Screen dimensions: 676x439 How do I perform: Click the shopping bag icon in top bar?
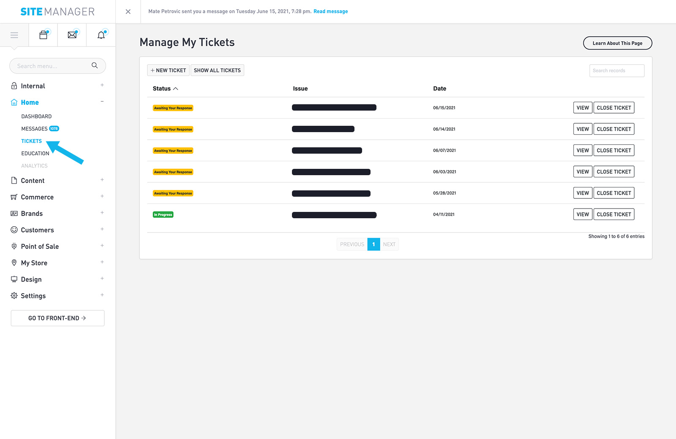click(43, 35)
